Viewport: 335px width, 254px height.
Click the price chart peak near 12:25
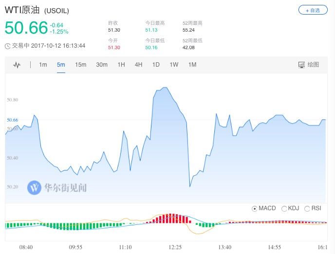pos(165,88)
